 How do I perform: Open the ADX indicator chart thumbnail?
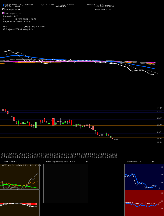coord(20,177)
